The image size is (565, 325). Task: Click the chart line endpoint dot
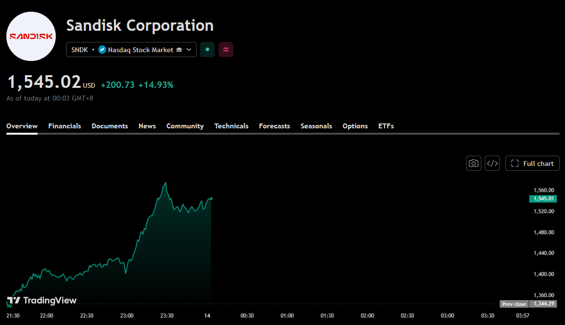click(211, 199)
